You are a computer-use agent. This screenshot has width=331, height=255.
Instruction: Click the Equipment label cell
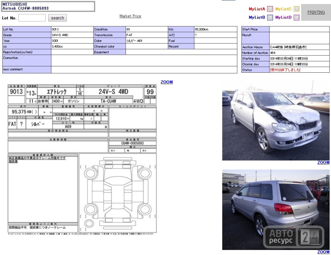coord(109,52)
